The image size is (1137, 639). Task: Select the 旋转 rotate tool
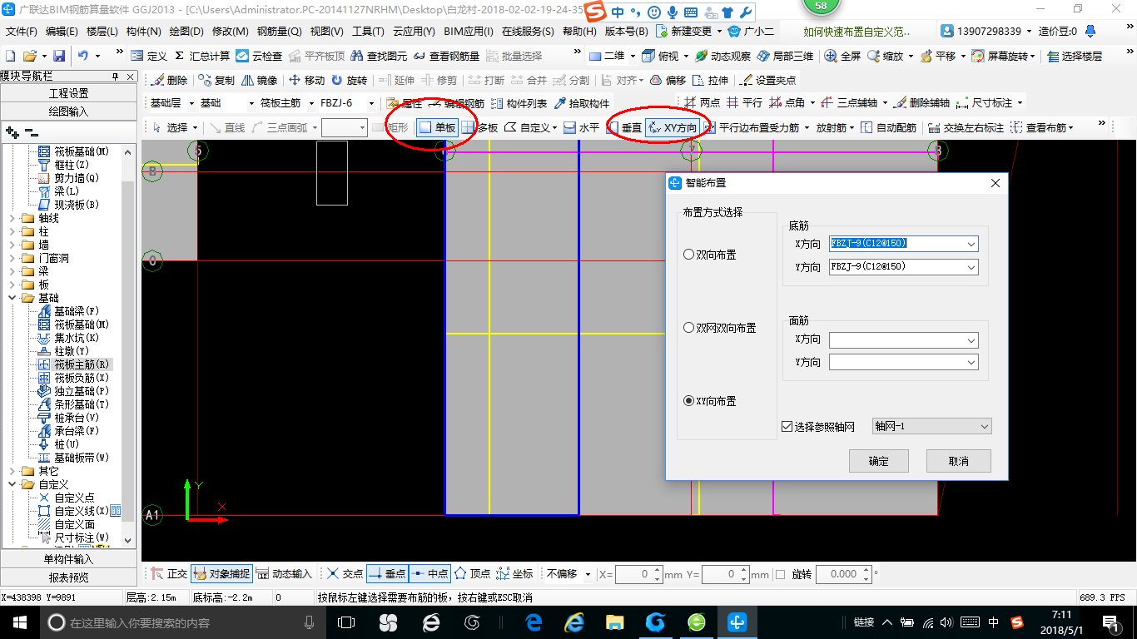point(349,81)
